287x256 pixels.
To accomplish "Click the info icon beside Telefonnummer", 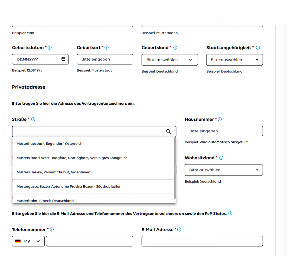I will (52, 230).
